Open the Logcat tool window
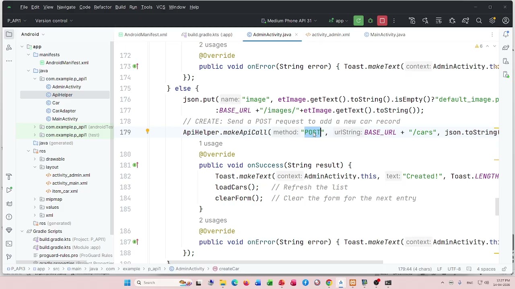 click(9, 204)
